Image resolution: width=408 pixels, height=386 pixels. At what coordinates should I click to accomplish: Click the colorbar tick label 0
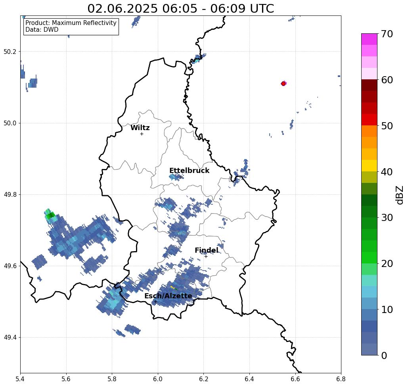384,355
